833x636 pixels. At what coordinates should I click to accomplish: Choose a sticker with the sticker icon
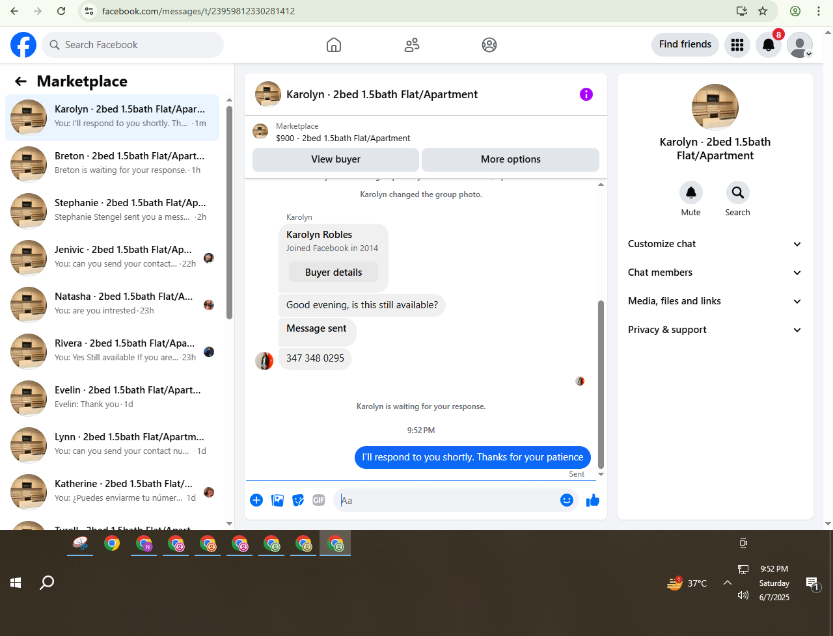298,500
